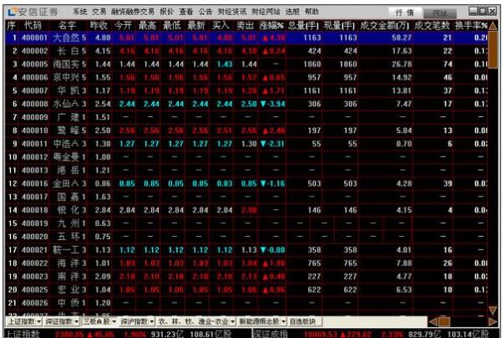
Task: Select stock code 400021
Action: [34, 250]
